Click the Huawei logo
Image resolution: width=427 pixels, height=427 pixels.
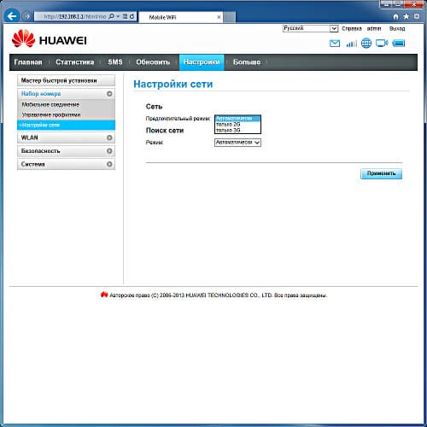[50, 39]
